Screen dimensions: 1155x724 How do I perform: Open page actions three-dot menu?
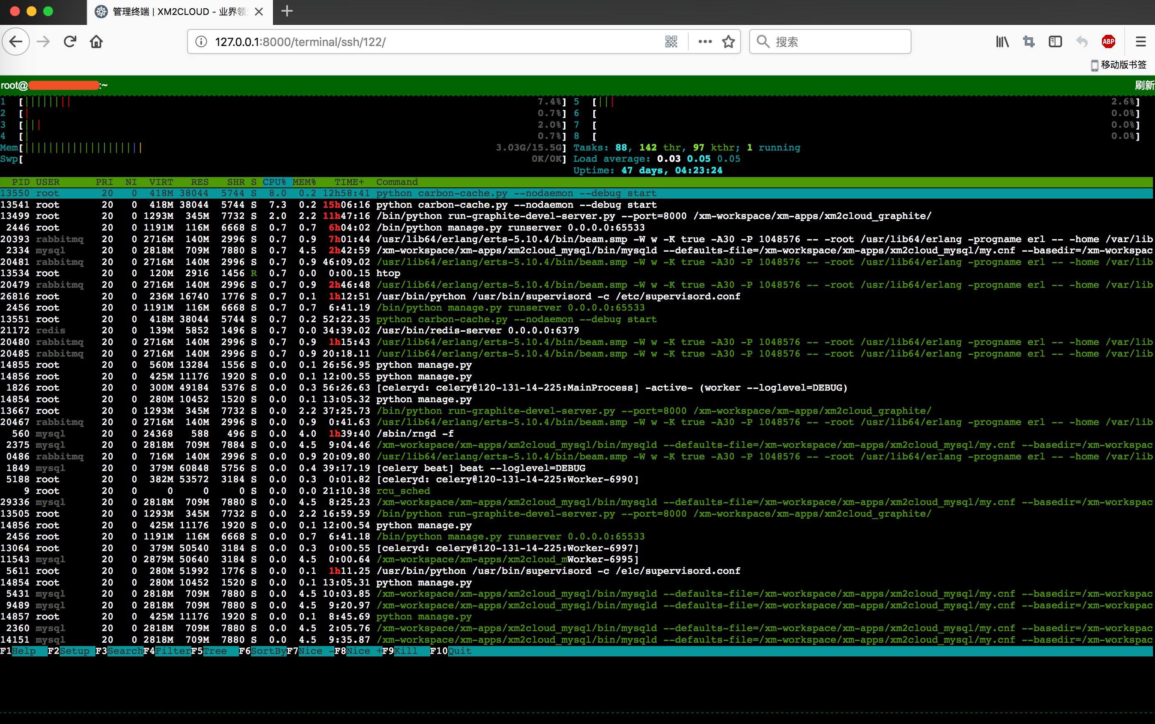click(705, 41)
